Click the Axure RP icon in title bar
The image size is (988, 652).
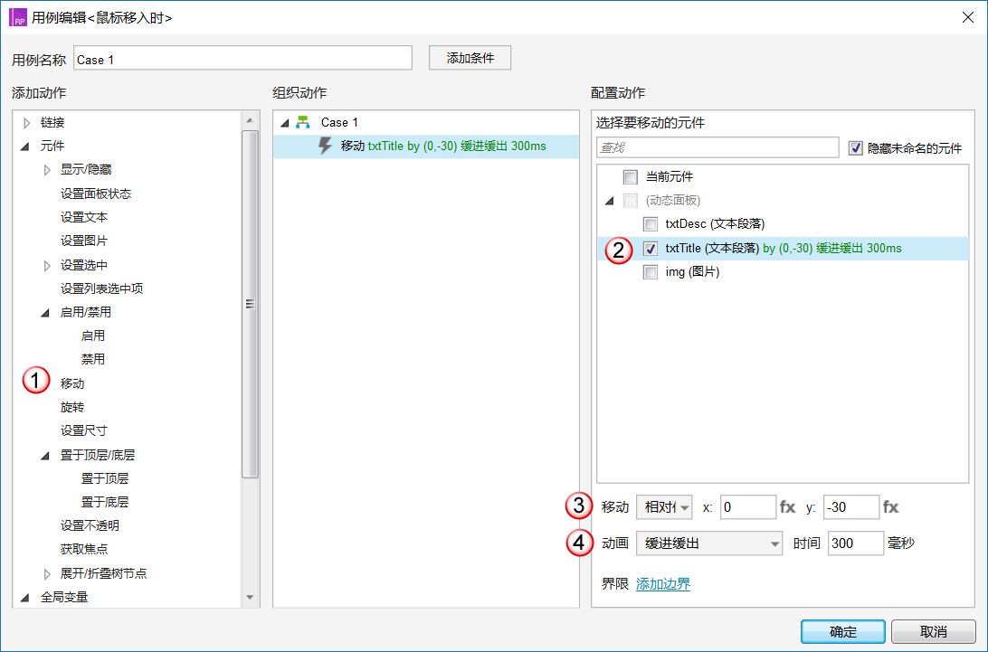point(18,17)
